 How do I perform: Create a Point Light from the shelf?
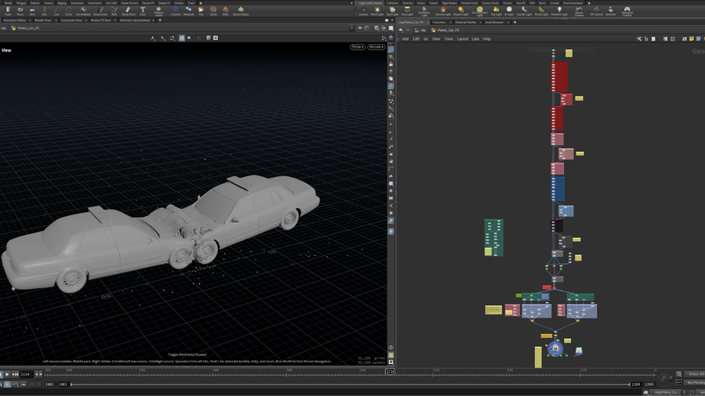(x=378, y=11)
